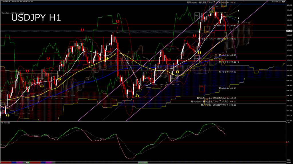Select the 買い小さめ 149.50 level label
Image resolution: width=293 pixels, height=164 pixels.
tap(227, 55)
